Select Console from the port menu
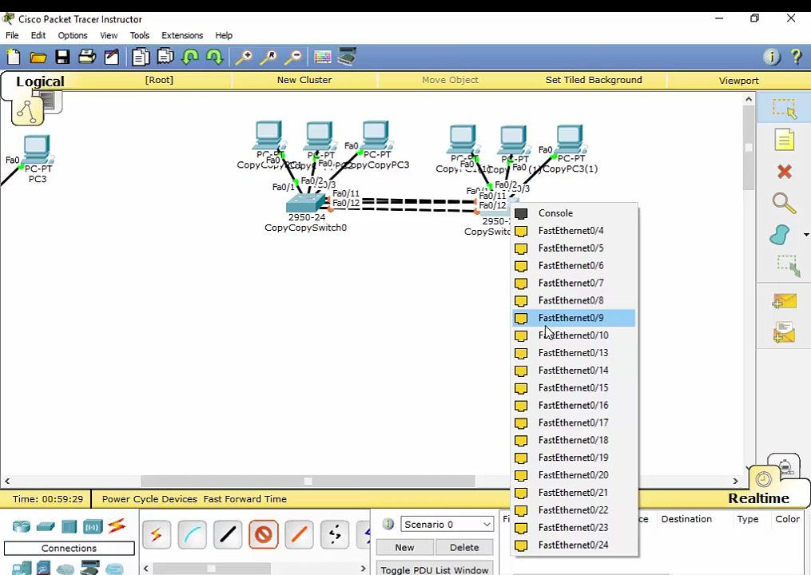Screen dimensions: 811x575 [x=574, y=213]
